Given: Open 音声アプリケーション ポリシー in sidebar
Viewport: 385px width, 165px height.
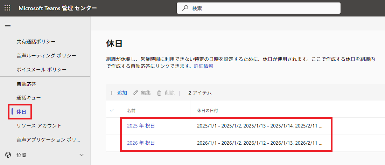Looking at the screenshot, I should [48, 140].
